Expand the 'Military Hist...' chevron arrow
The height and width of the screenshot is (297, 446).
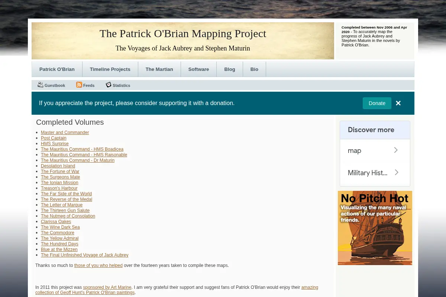[x=396, y=173]
